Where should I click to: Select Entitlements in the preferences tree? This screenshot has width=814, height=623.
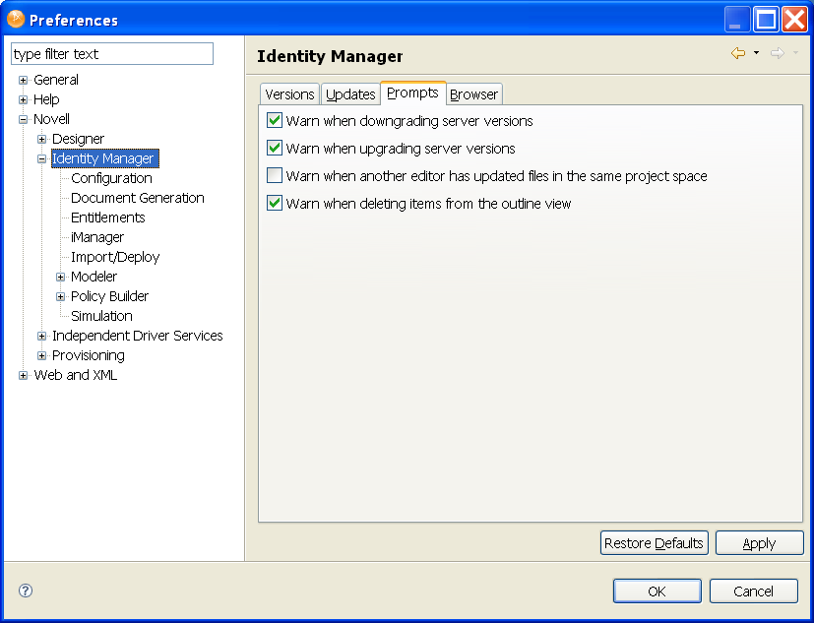108,218
